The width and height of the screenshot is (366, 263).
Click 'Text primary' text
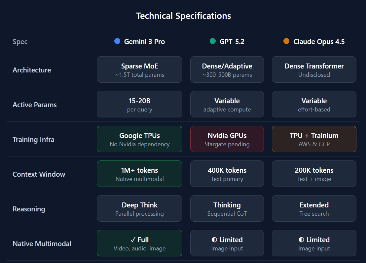pos(227,179)
